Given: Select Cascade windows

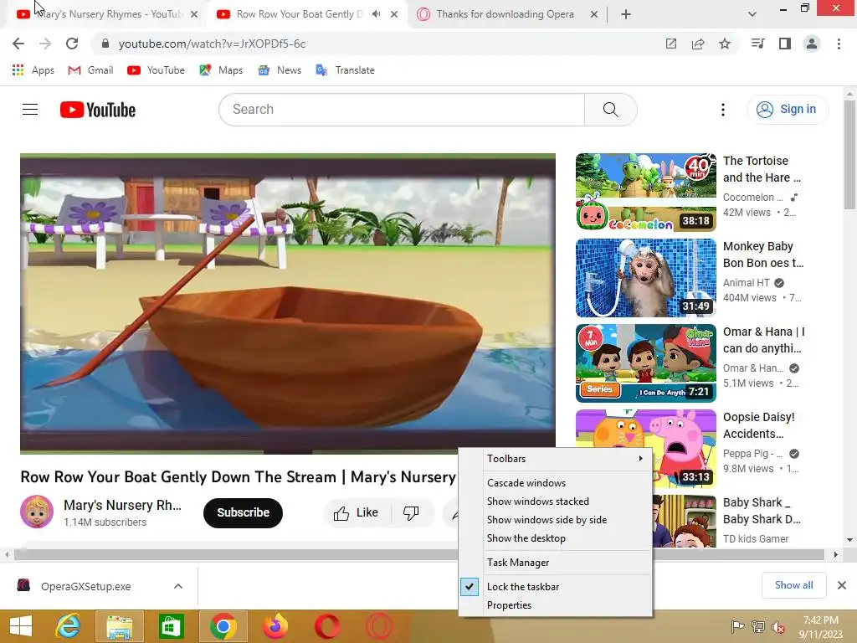Looking at the screenshot, I should (x=556, y=483).
